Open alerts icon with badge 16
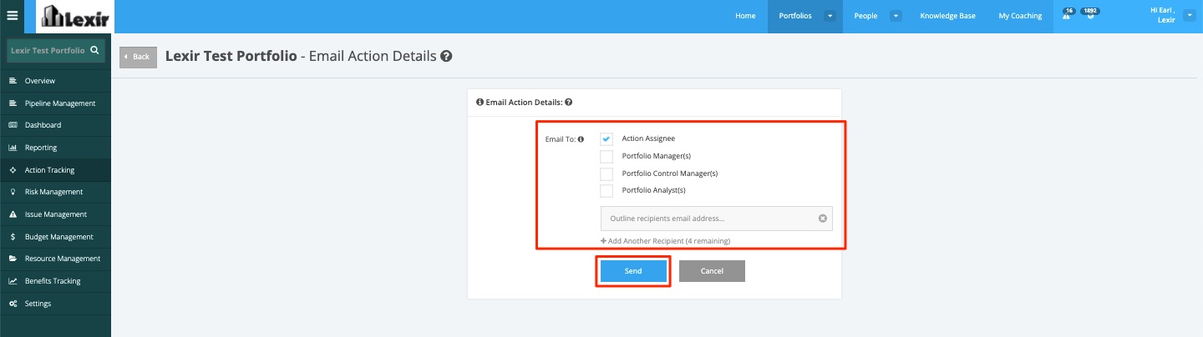The height and width of the screenshot is (337, 1203). click(1068, 14)
